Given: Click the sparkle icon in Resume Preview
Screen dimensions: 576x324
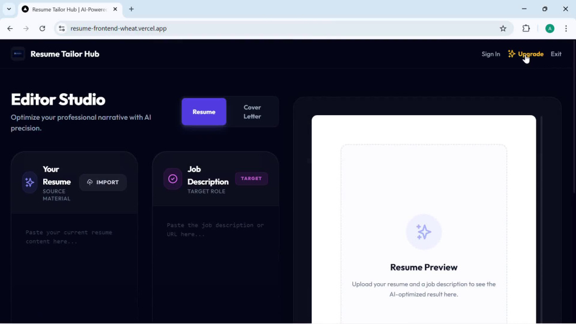Looking at the screenshot, I should click(423, 232).
